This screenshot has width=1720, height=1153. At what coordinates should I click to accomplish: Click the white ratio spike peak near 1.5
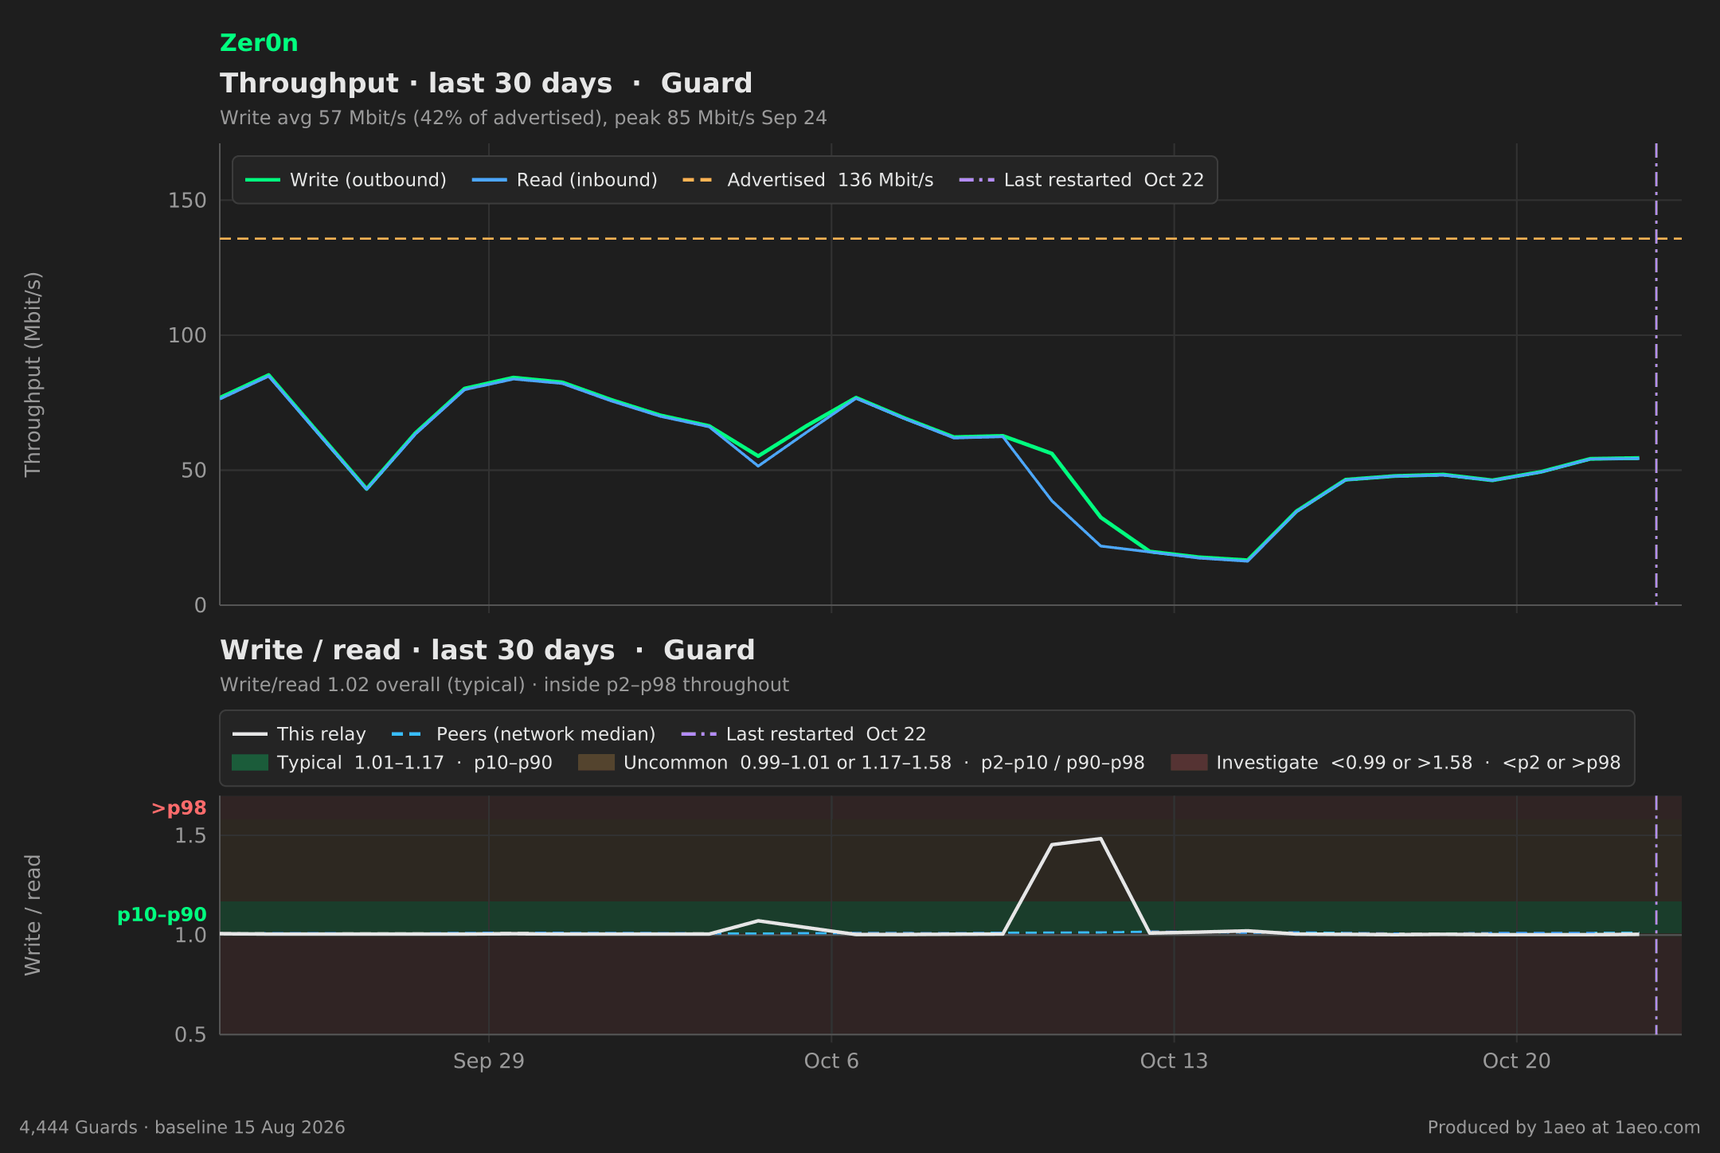[x=1100, y=838]
